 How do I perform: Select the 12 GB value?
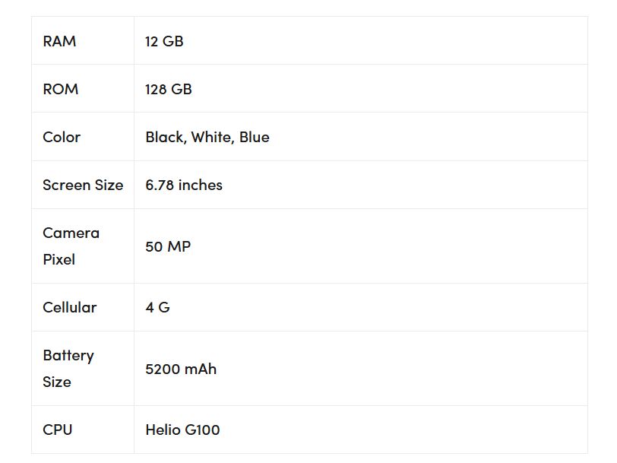click(164, 41)
